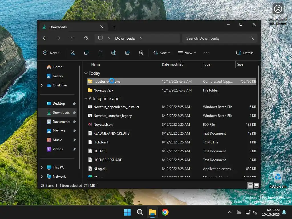Click File Explorer taskbar icon

(153, 212)
